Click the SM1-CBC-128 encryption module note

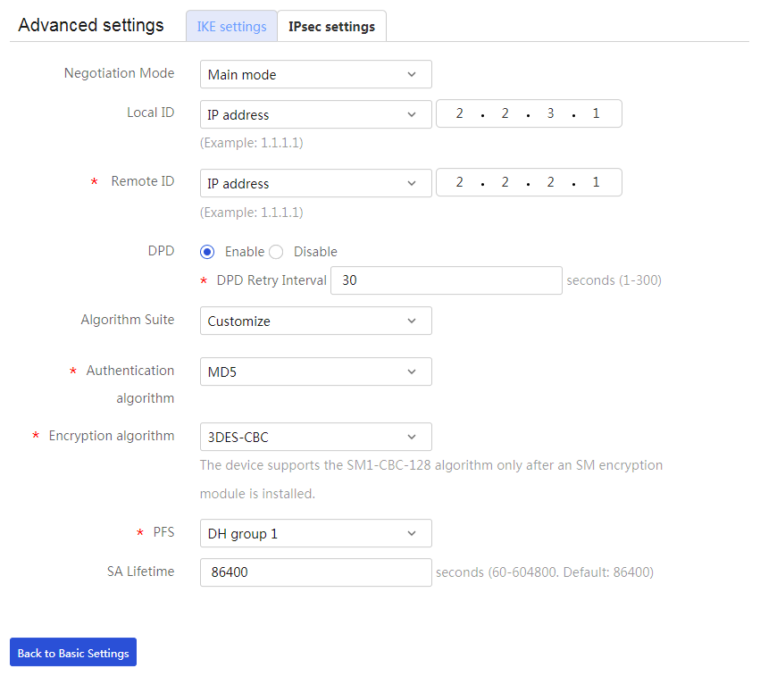430,480
